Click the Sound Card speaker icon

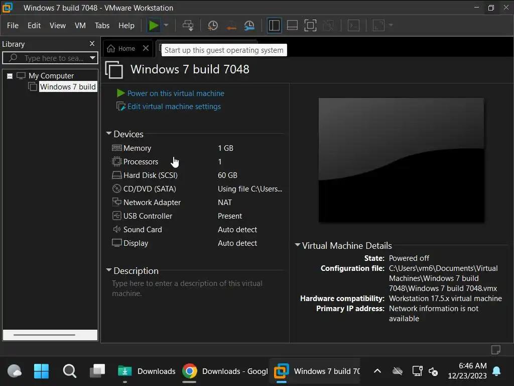click(x=116, y=229)
